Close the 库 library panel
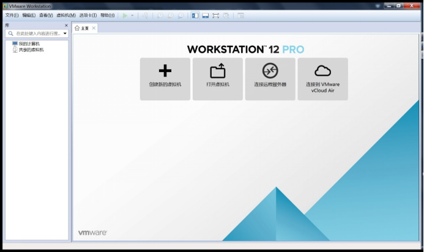 coord(66,25)
